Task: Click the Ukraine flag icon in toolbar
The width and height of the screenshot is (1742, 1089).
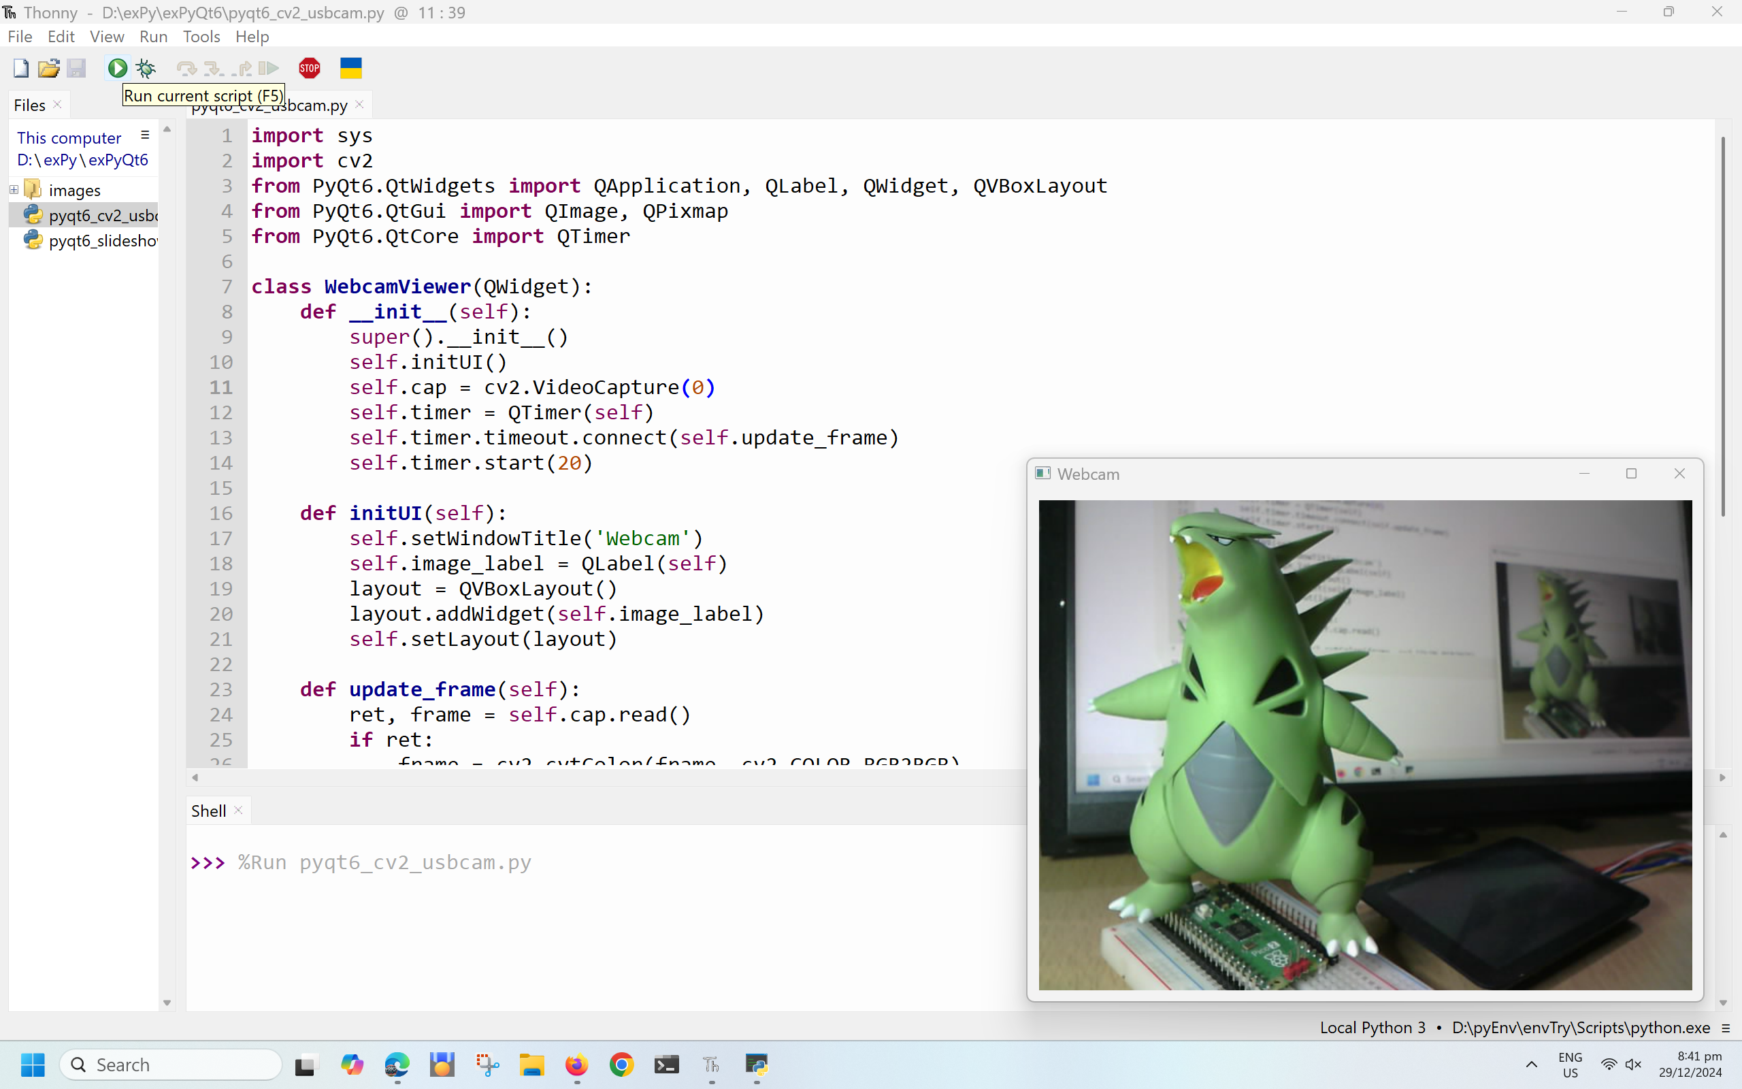Action: pos(350,69)
